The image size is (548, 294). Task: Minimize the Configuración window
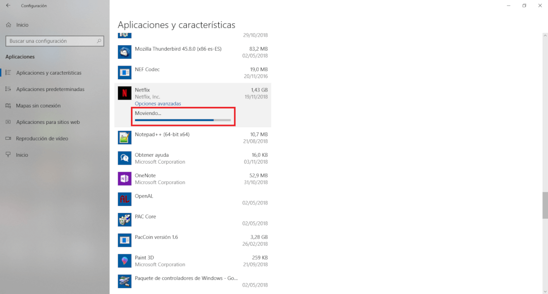pyautogui.click(x=509, y=5)
